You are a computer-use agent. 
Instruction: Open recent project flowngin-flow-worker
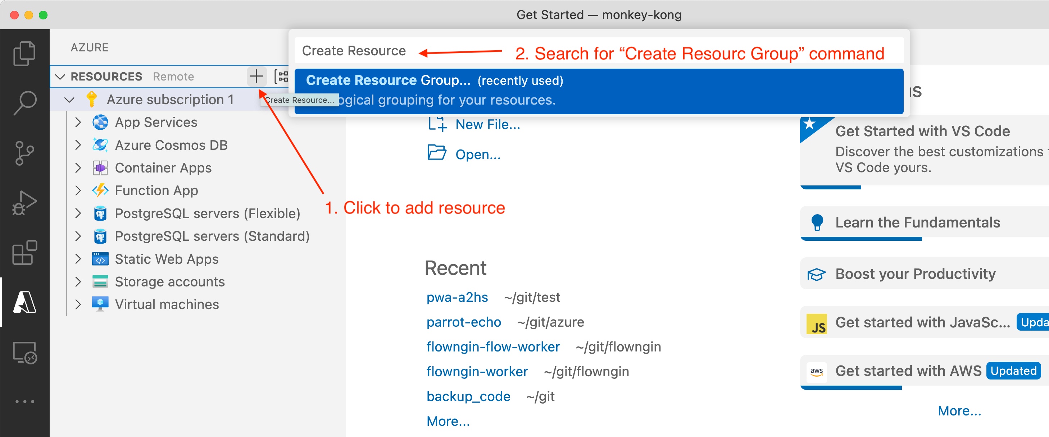click(493, 347)
